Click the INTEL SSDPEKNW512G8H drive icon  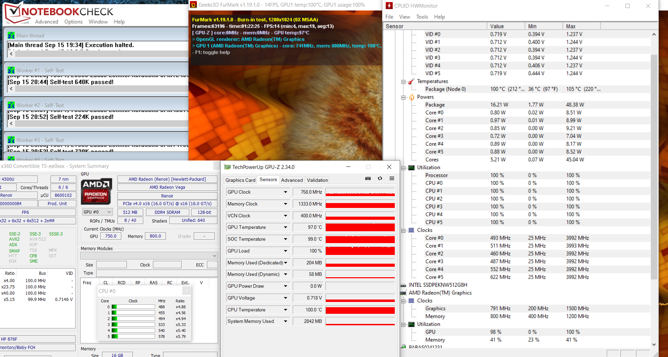(x=403, y=285)
